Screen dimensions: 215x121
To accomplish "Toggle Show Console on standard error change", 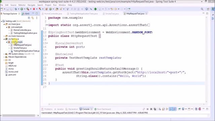I will [174, 109].
